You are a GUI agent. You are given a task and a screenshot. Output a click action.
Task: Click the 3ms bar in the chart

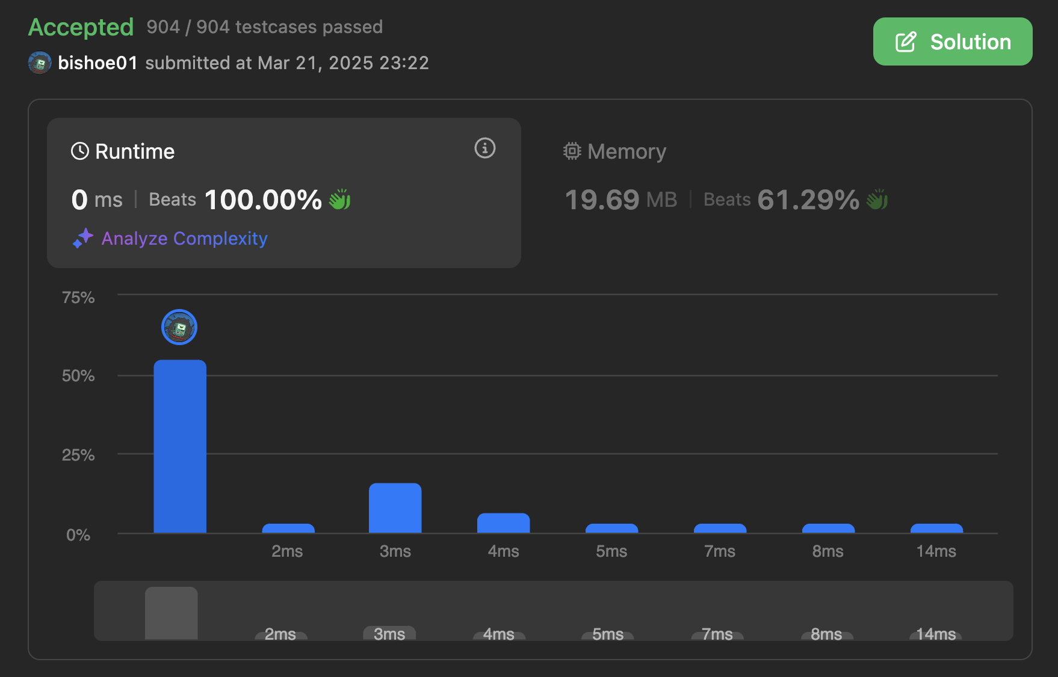tap(395, 508)
